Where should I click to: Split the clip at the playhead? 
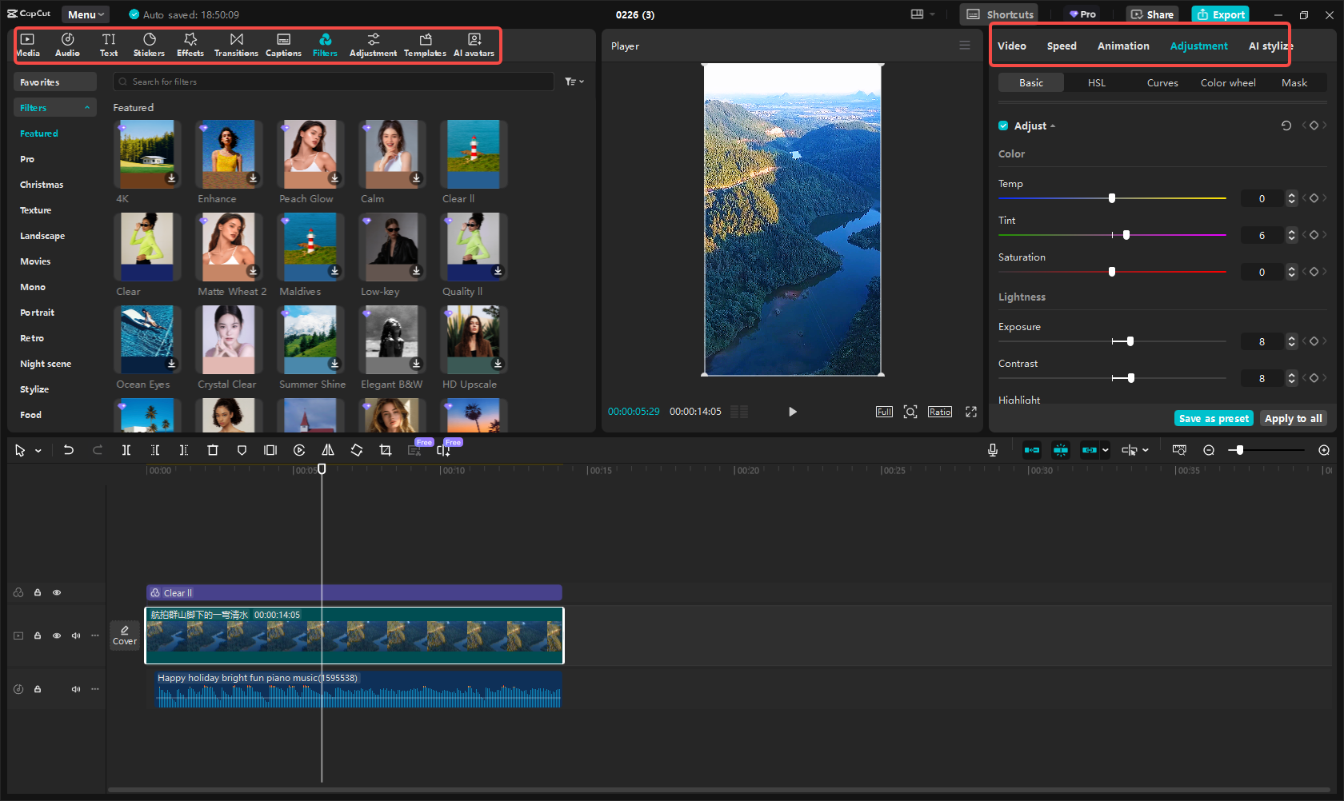126,450
